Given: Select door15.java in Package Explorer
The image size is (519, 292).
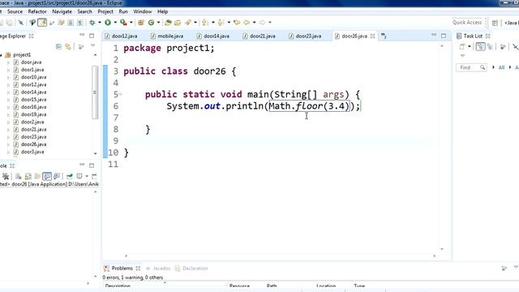Looking at the screenshot, I should pos(33,100).
